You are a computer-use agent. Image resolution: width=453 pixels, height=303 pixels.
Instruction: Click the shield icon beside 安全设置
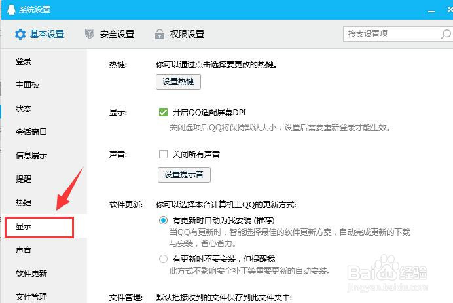tap(90, 34)
